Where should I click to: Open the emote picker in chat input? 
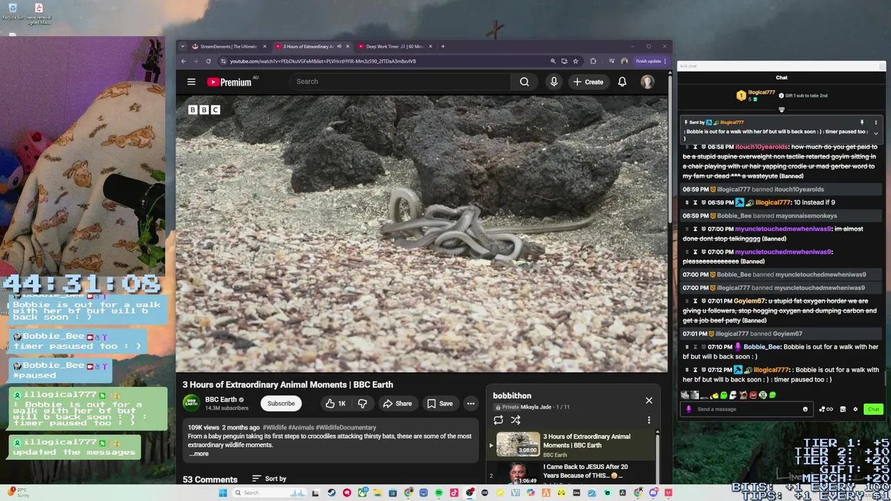pos(805,409)
